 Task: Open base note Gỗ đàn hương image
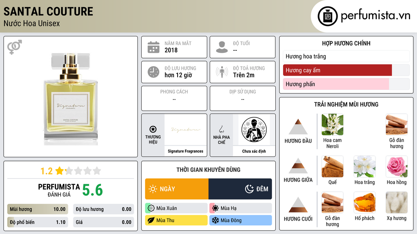tap(332, 203)
